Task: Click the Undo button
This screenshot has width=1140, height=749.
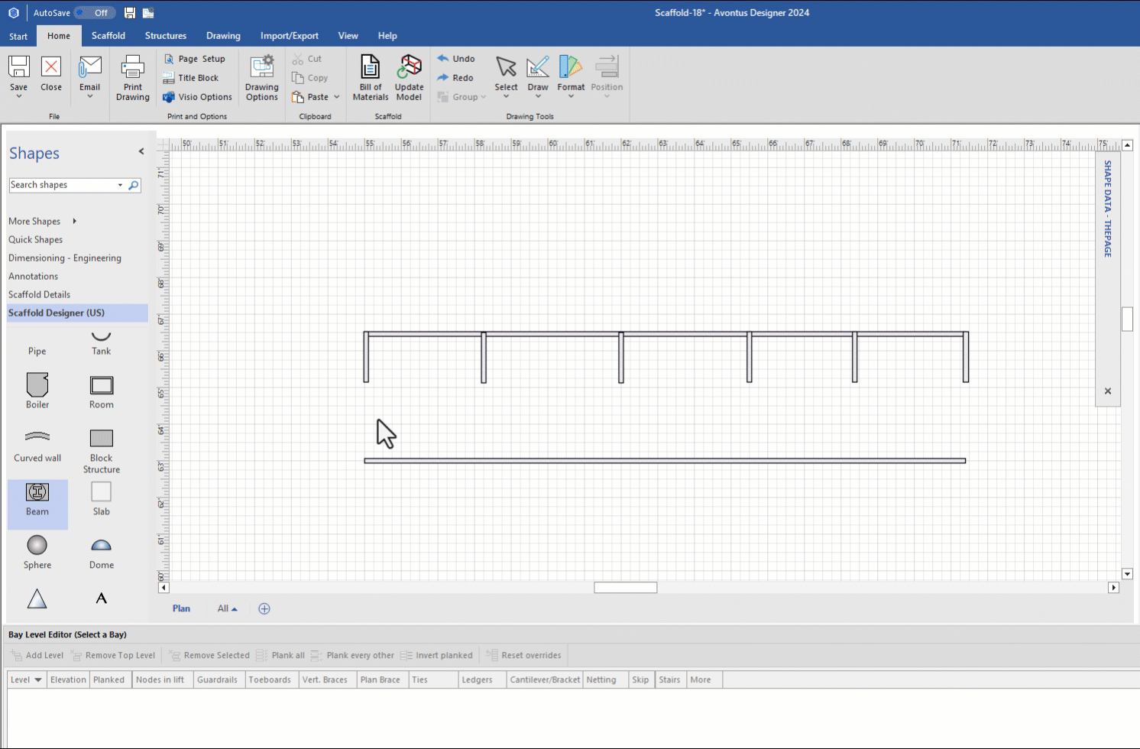Action: pyautogui.click(x=456, y=59)
